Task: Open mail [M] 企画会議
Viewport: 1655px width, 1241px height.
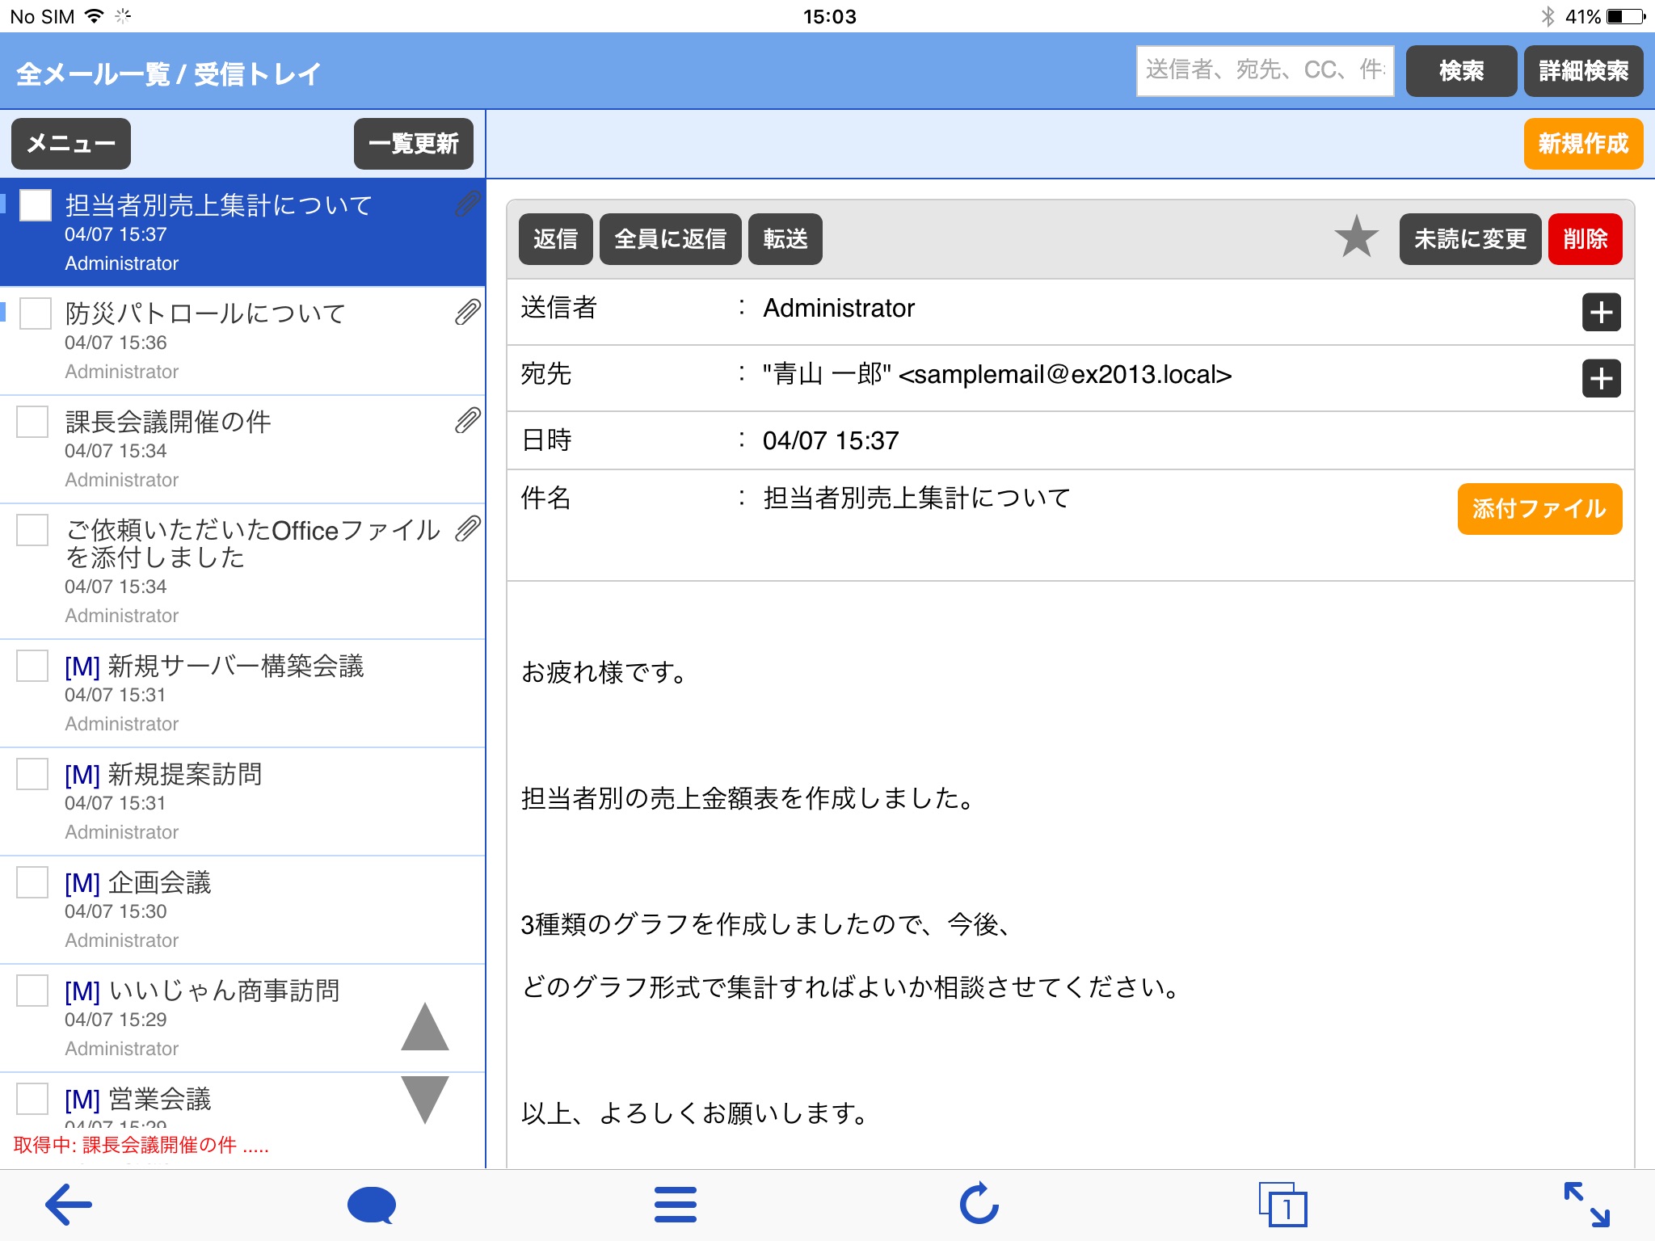Action: point(242,910)
